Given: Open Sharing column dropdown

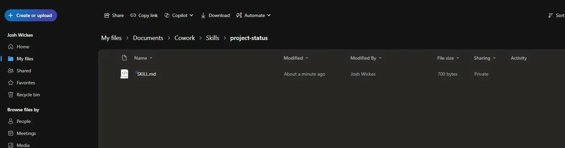Looking at the screenshot, I should coord(485,58).
